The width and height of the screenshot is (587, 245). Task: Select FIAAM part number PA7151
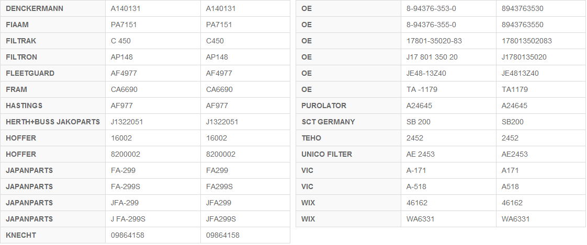(x=124, y=25)
